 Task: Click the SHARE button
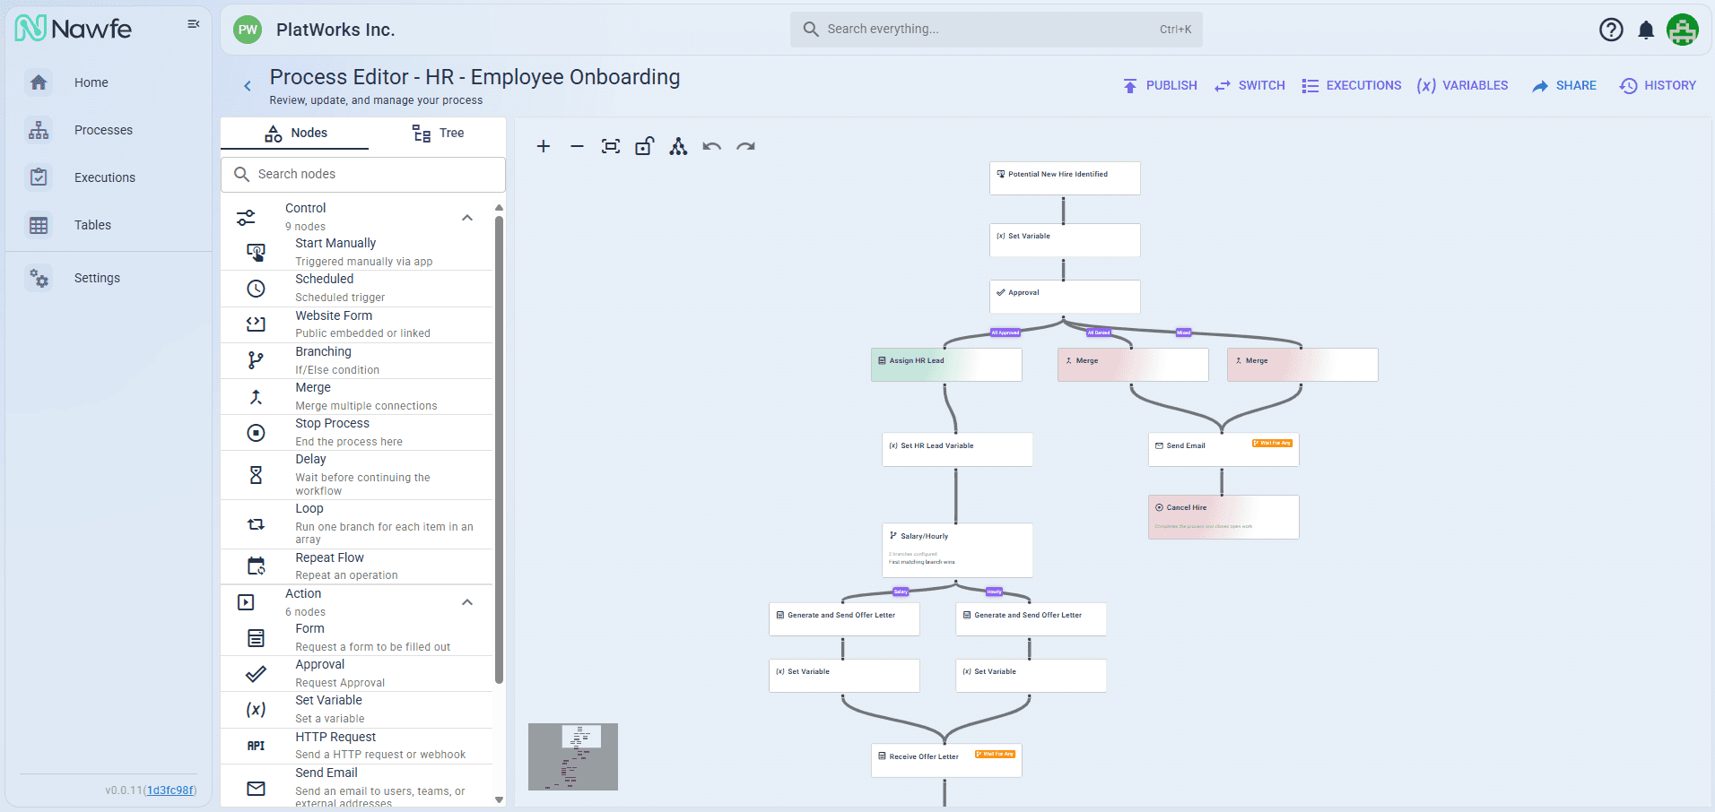pyautogui.click(x=1563, y=86)
